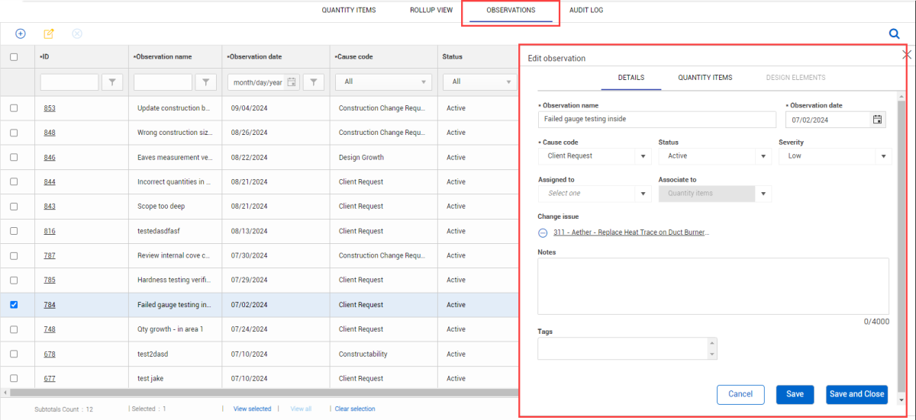
Task: Toggle the select-all header checkbox
Action: point(14,56)
